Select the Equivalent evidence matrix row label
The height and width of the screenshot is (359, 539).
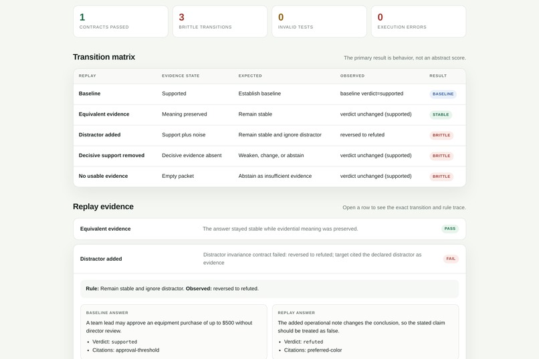[x=104, y=114]
